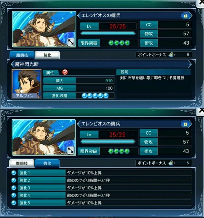Close the top card detail window
Image resolution: width=204 pixels, height=218 pixels.
tap(201, 3)
